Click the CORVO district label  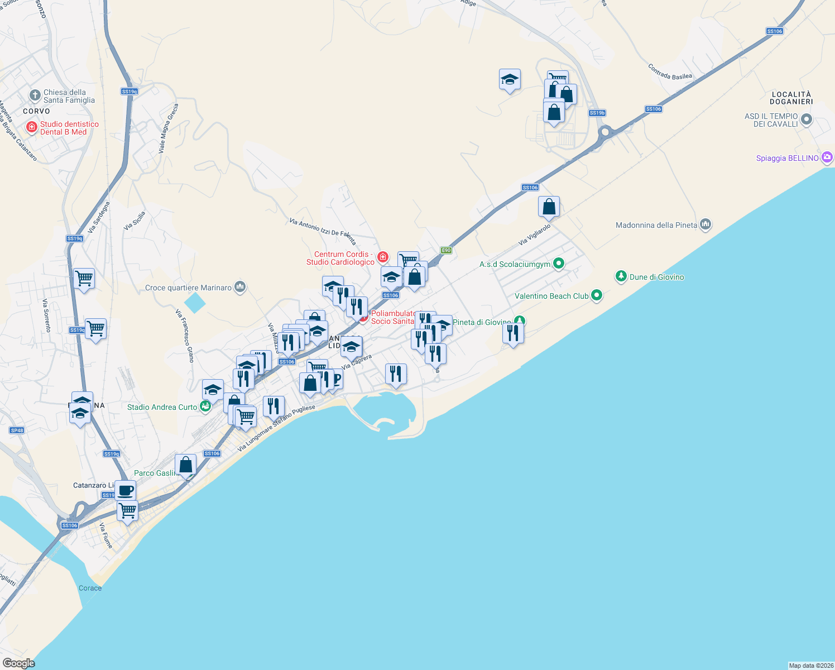pos(36,111)
